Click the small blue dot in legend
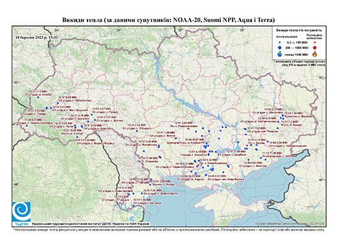This screenshot has height=239, width=337. (x=280, y=42)
